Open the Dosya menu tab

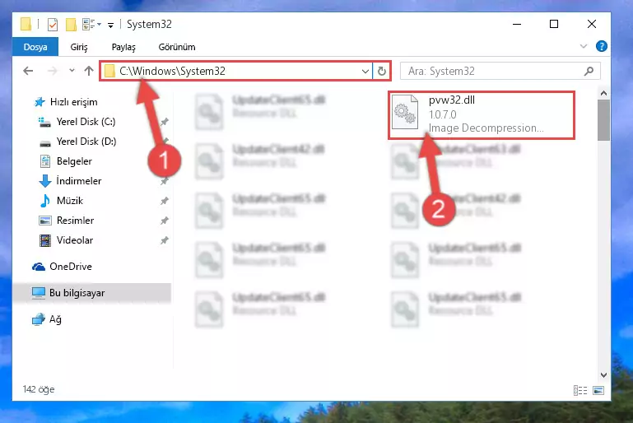pyautogui.click(x=35, y=47)
